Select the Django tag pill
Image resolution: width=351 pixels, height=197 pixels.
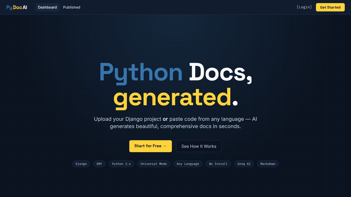click(81, 164)
